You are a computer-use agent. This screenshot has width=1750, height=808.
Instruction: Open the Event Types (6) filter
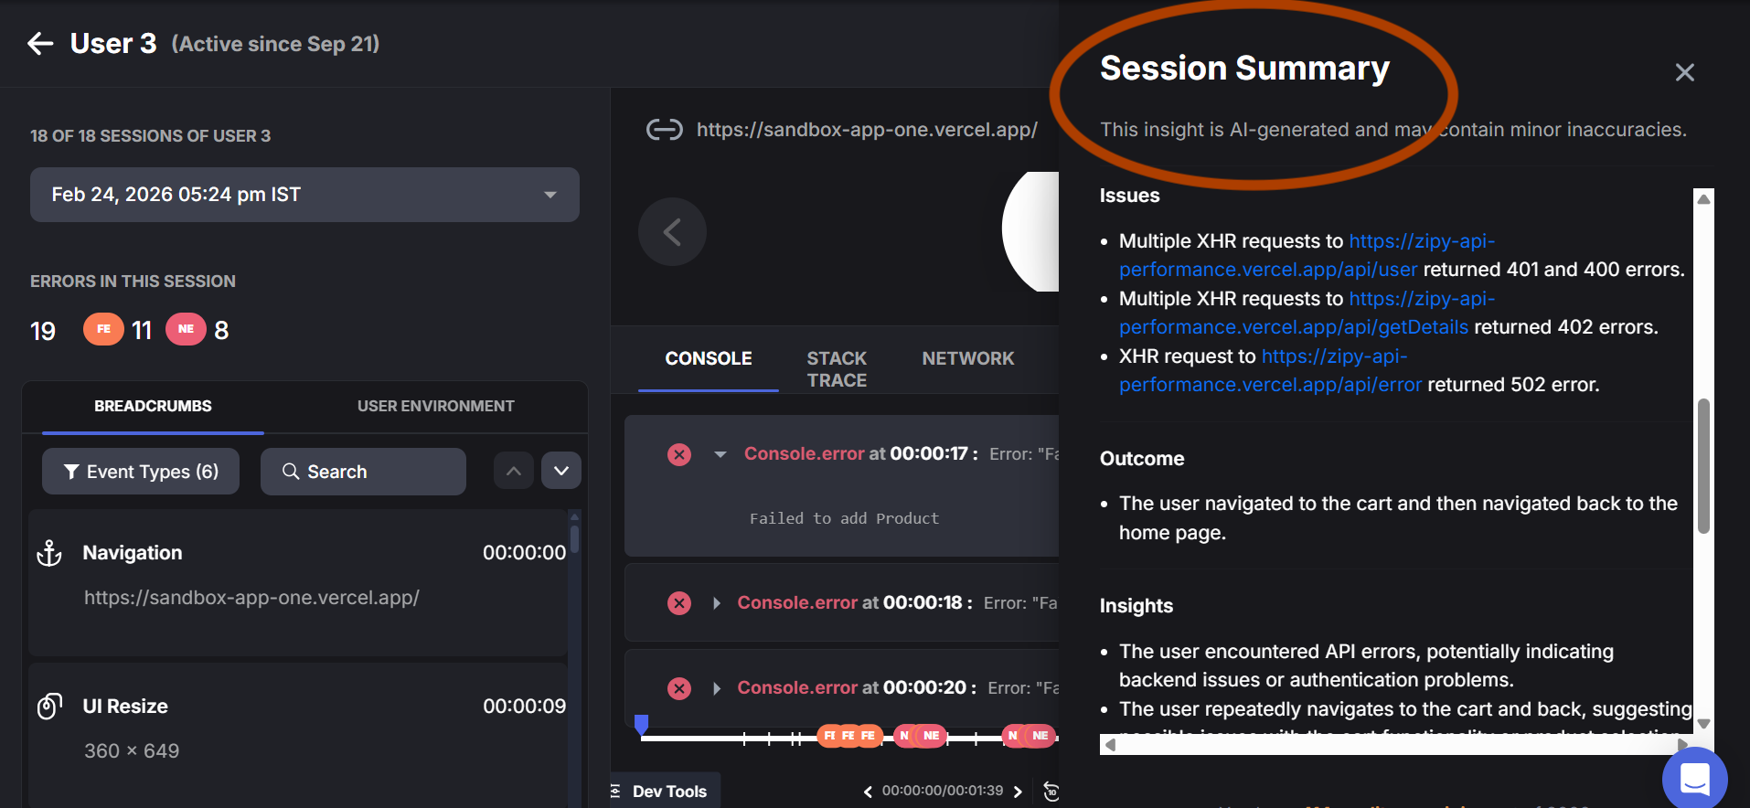click(x=141, y=472)
